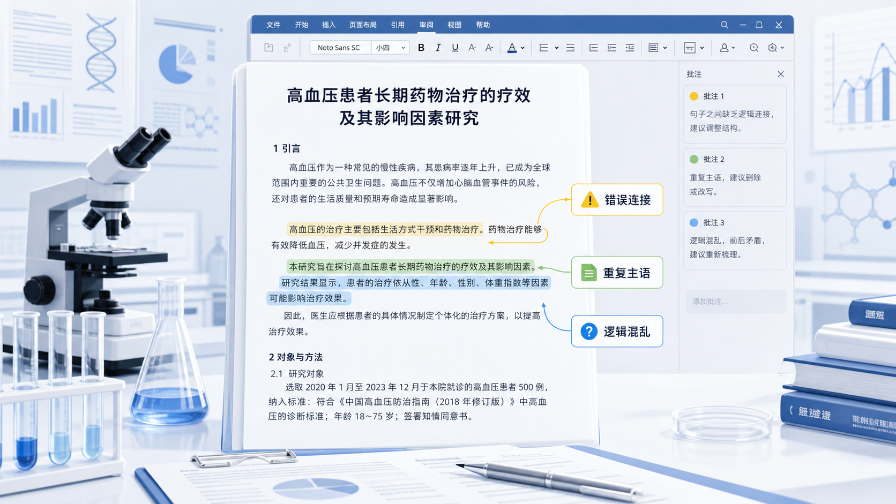The width and height of the screenshot is (896, 504).
Task: Expand the bullet list style arrow
Action: pyautogui.click(x=557, y=48)
